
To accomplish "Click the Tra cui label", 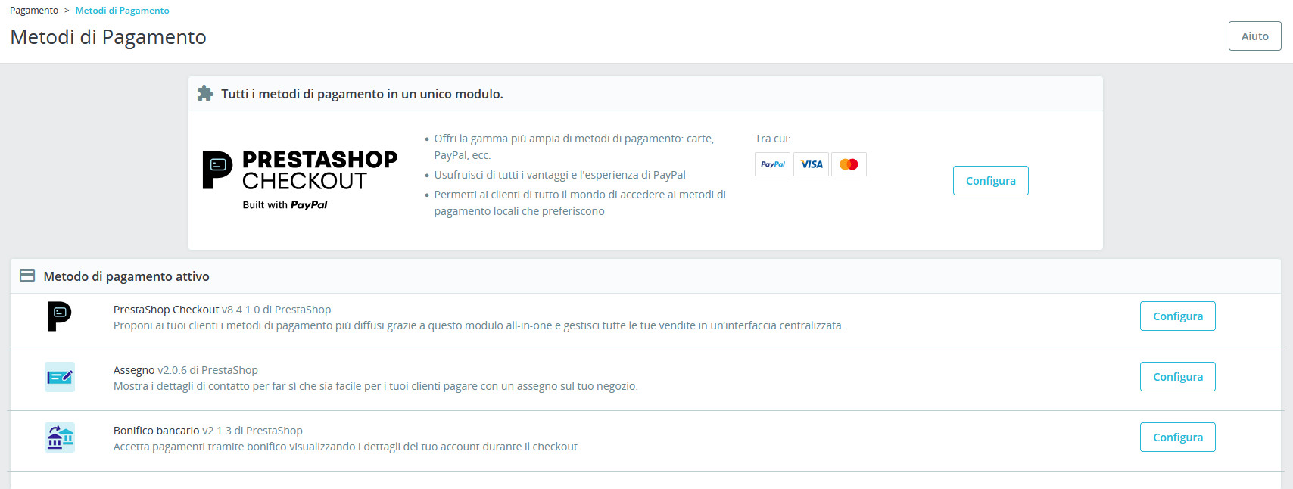I will pyautogui.click(x=773, y=139).
